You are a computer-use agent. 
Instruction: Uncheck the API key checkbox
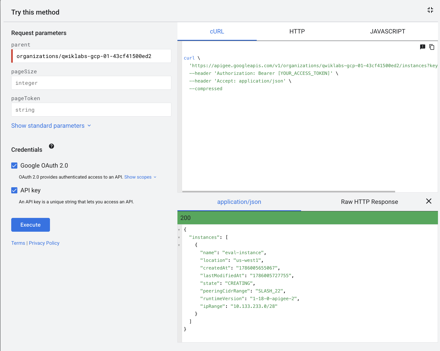coord(14,190)
